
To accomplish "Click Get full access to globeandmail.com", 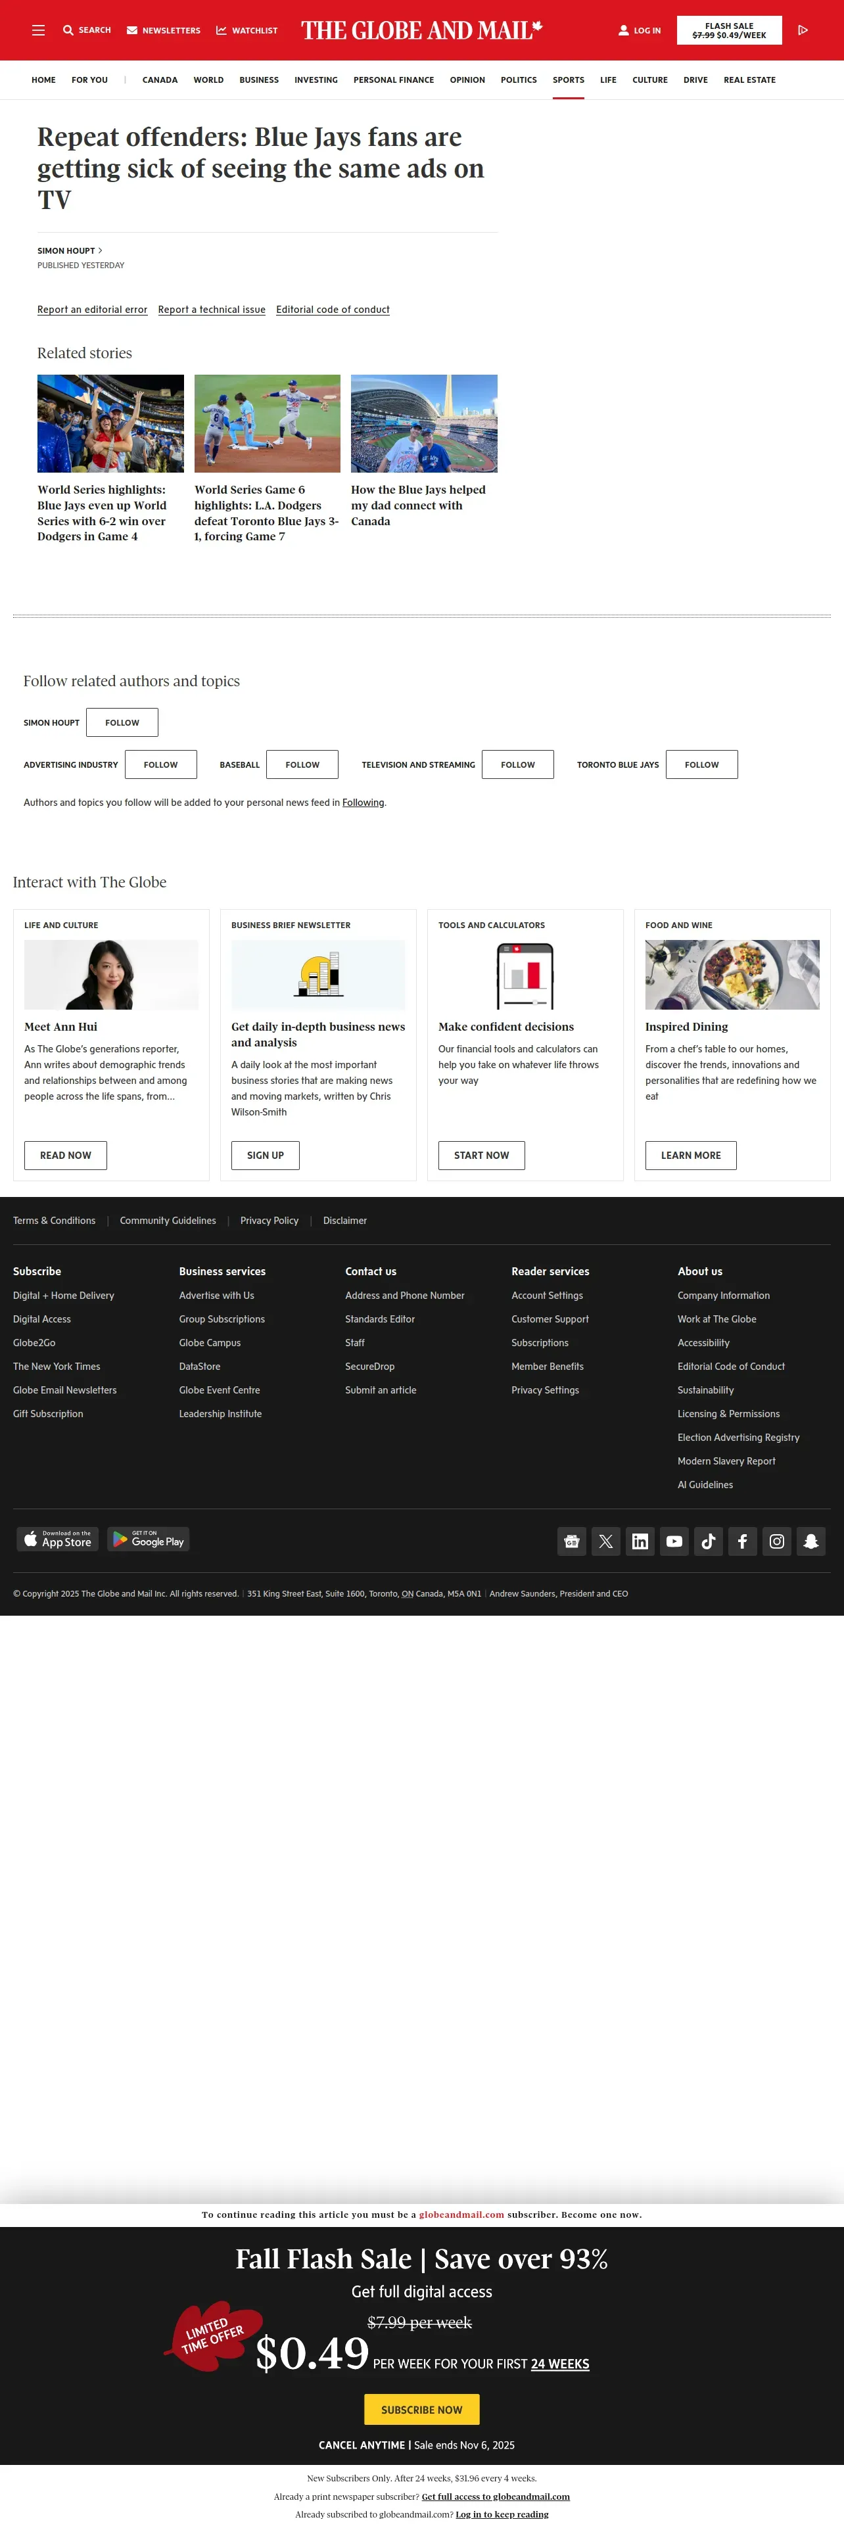I will click(x=495, y=2497).
